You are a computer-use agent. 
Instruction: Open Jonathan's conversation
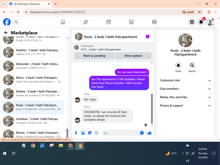click(x=33, y=121)
